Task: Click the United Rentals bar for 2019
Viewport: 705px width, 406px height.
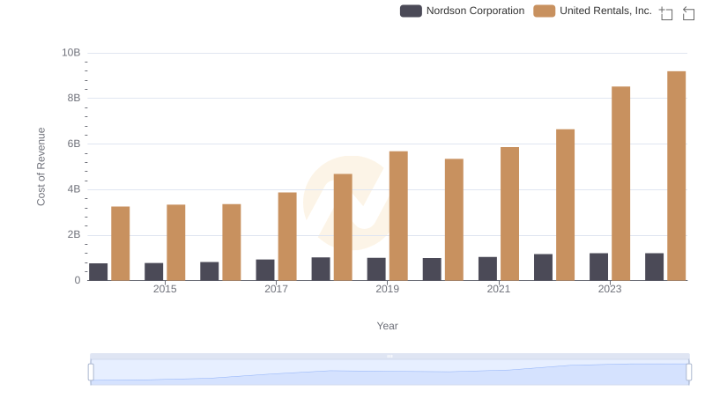Action: tap(398, 216)
